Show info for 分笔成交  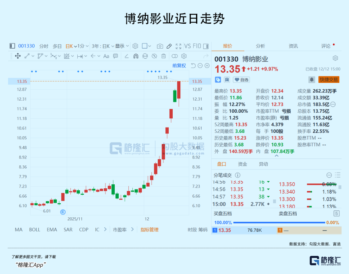(x=238, y=175)
